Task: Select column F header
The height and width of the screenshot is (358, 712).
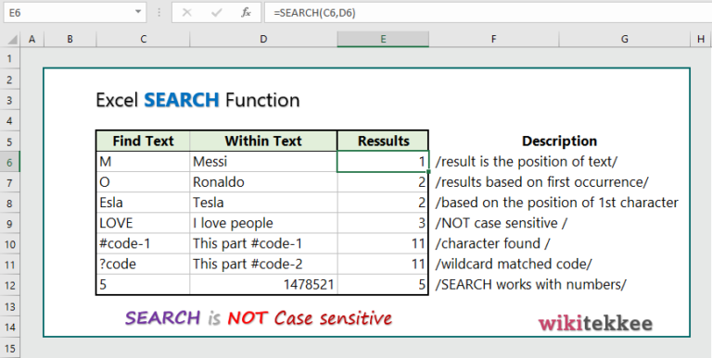Action: [493, 40]
